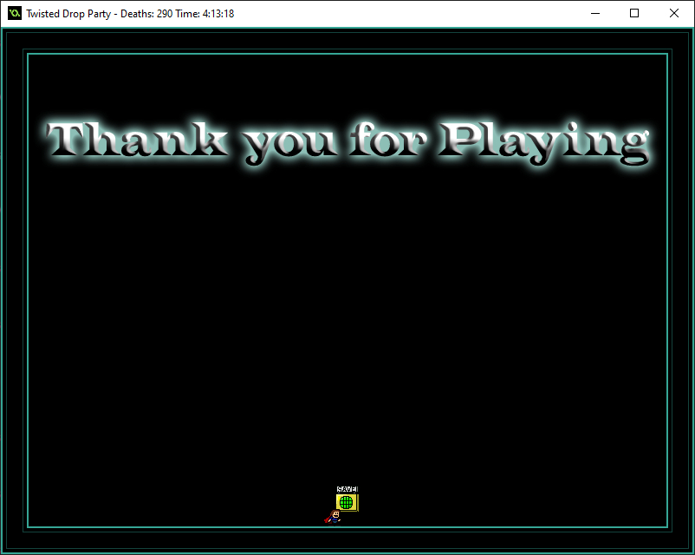Click the capital 'T' of the Thank you banner

click(71, 140)
